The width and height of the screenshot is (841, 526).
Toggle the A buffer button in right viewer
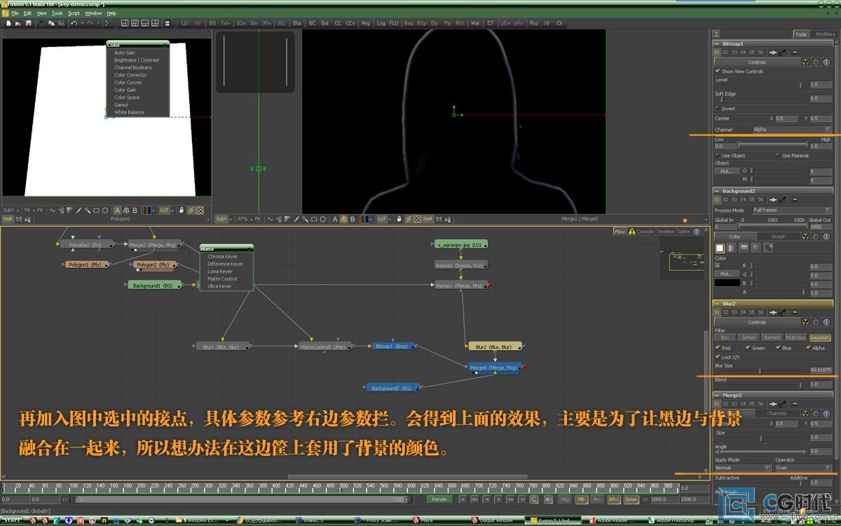[335, 220]
